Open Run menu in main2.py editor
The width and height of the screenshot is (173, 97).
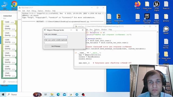tap(91, 30)
